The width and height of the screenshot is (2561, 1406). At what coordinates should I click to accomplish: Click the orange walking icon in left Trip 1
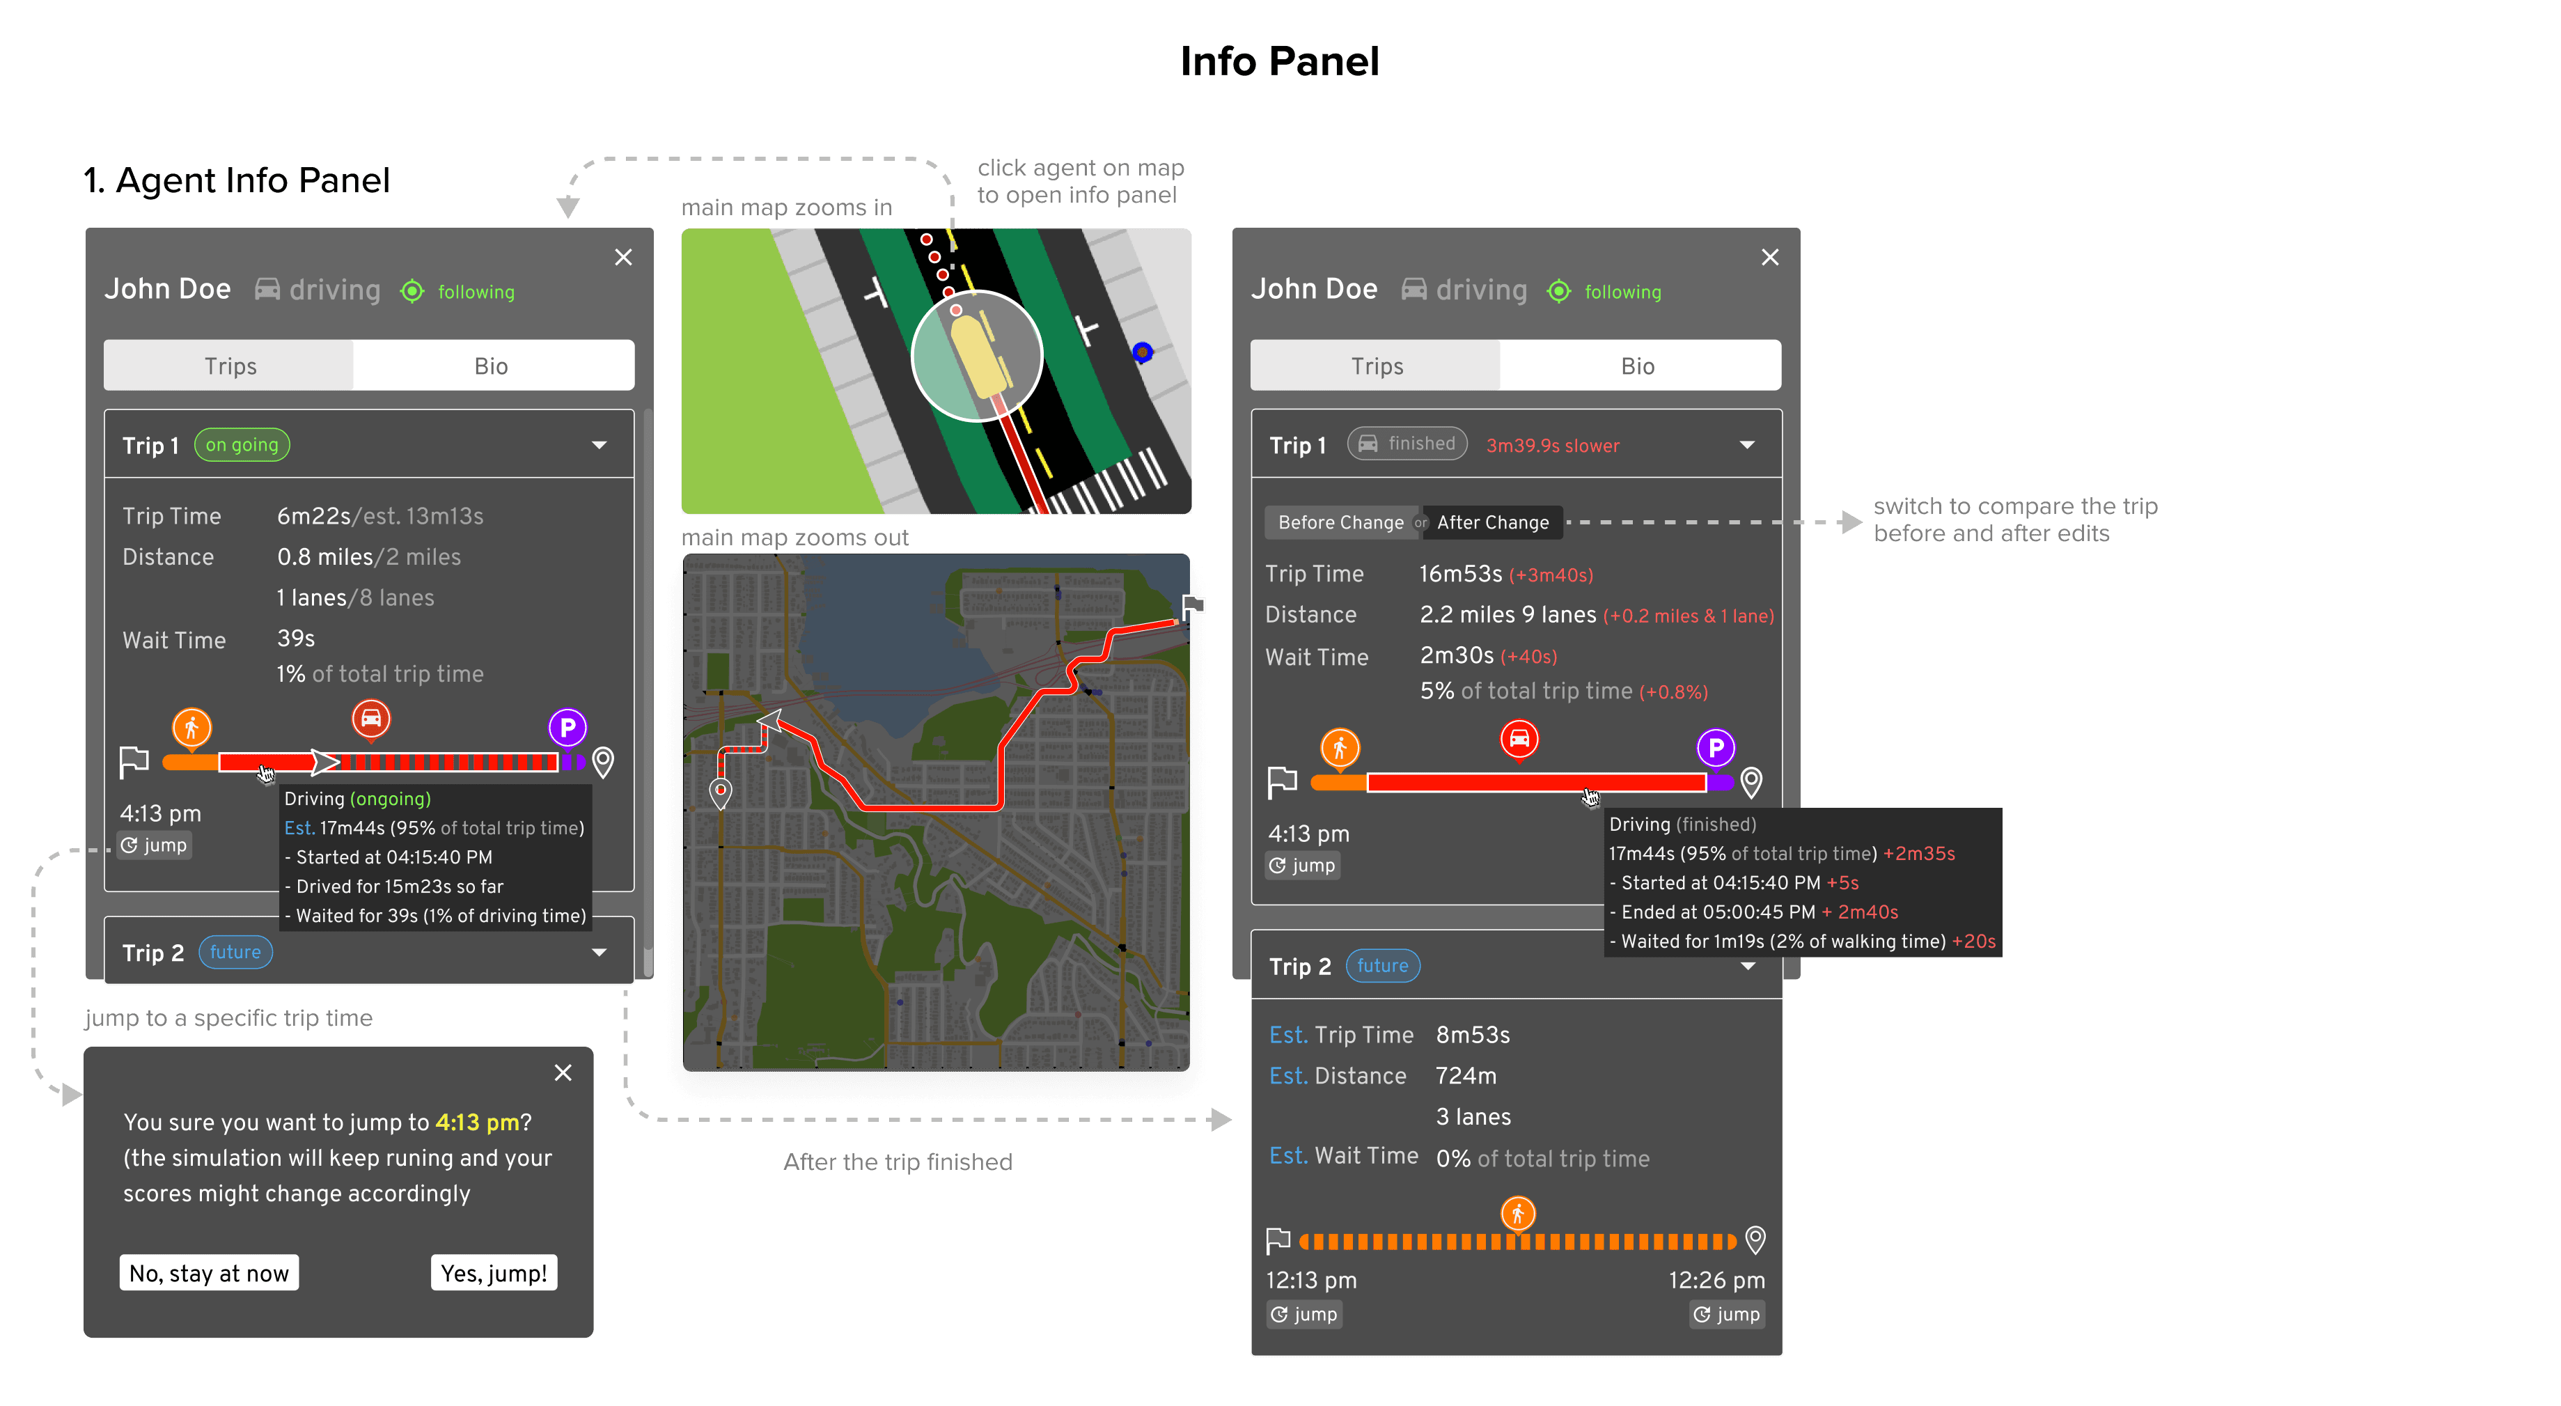click(x=192, y=728)
